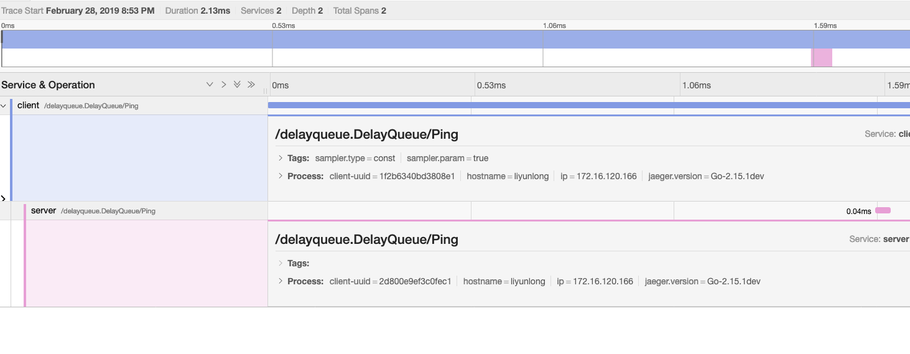Screen dimensions: 910x354
Task: Collapse the client span row chevron
Action: tap(4, 106)
